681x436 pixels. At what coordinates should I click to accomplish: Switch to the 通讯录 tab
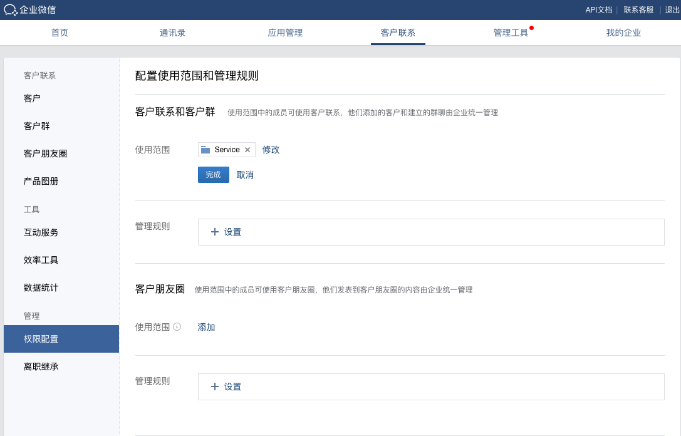(172, 33)
